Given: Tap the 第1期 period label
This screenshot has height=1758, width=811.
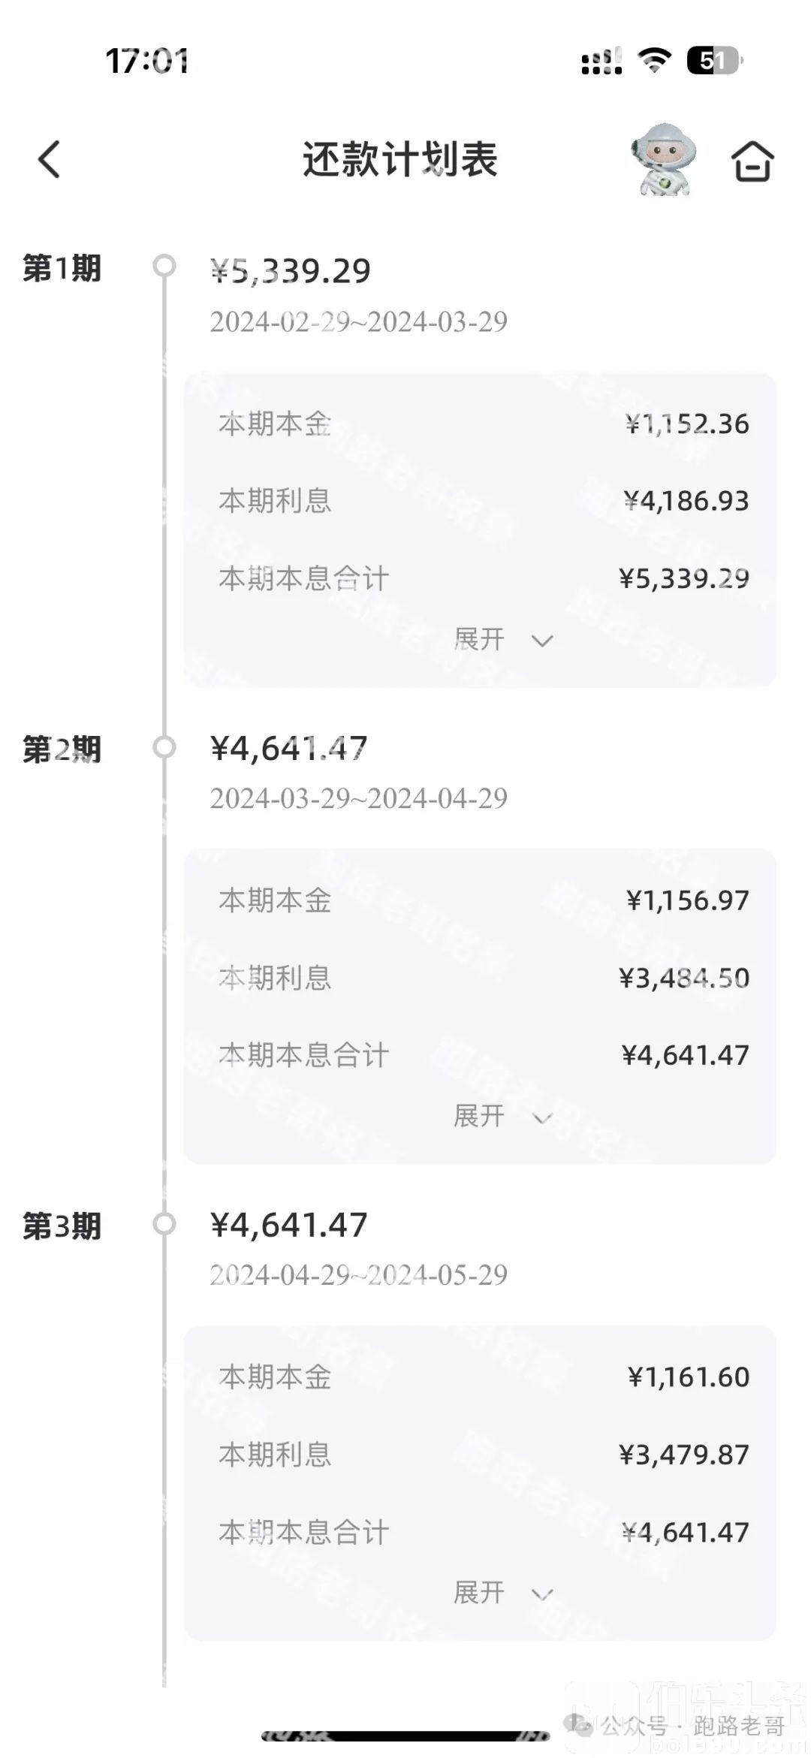Looking at the screenshot, I should (x=62, y=268).
